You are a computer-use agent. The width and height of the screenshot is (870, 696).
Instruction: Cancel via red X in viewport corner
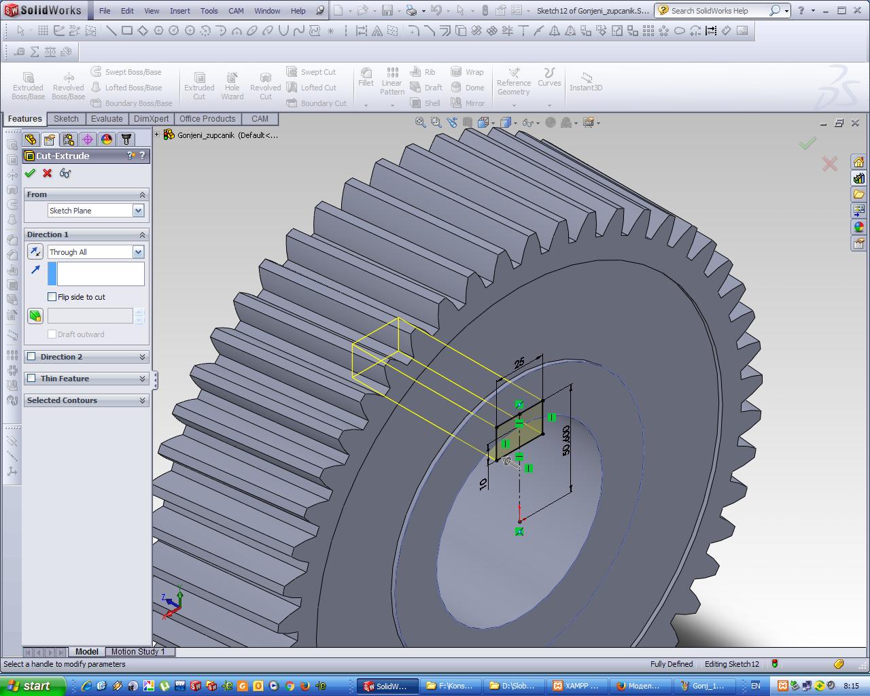pyautogui.click(x=830, y=164)
